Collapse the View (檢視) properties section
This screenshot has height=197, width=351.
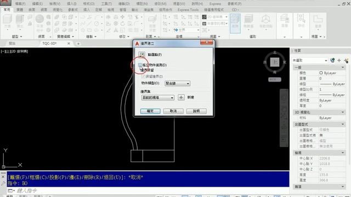pos(343,153)
